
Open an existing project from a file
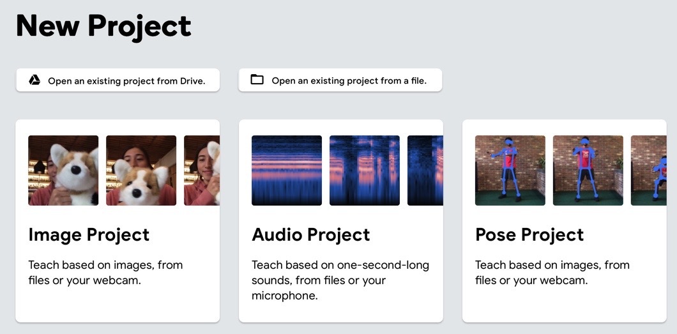click(x=340, y=80)
